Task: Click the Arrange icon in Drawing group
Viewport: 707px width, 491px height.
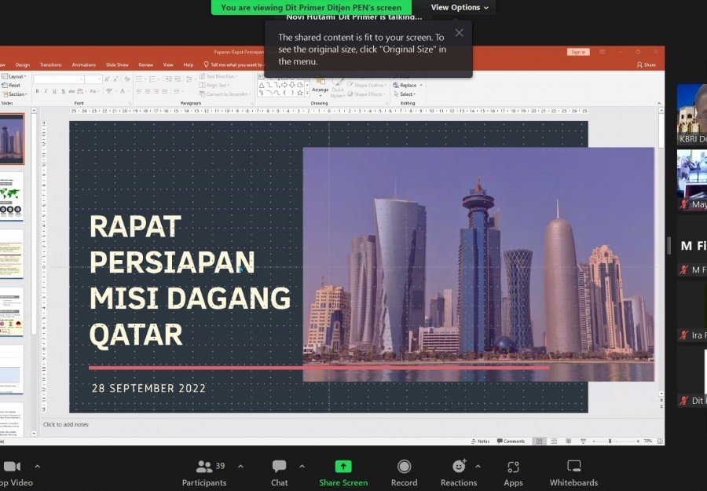Action: pos(321,86)
